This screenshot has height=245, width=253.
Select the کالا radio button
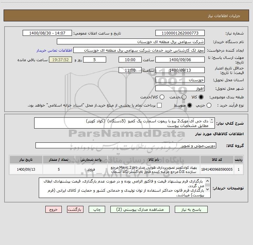201,97
